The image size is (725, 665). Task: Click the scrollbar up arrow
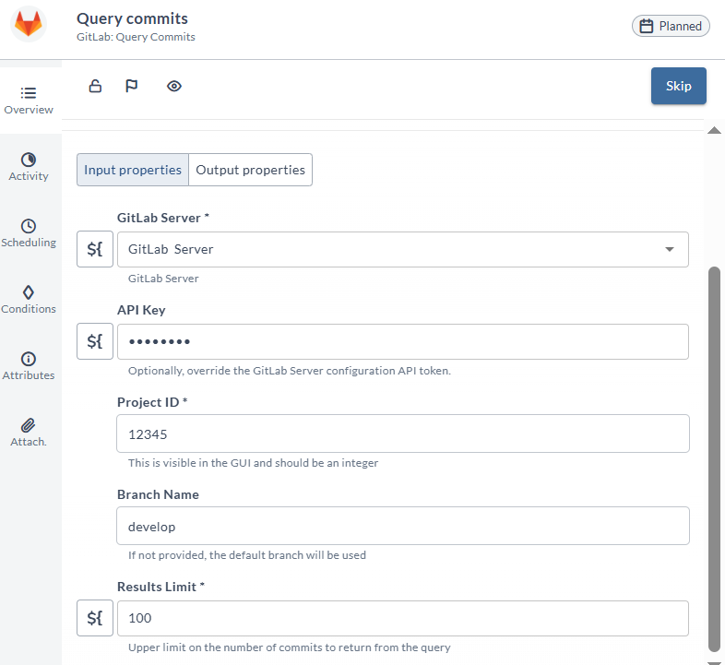[x=714, y=130]
